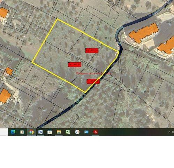Viewport: 174px width, 168px height.
Task: Open the Microsoft Store taskbar icon
Action: (50, 132)
